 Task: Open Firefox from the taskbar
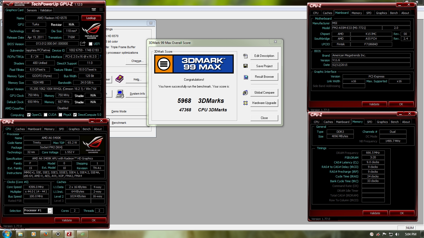(46, 234)
